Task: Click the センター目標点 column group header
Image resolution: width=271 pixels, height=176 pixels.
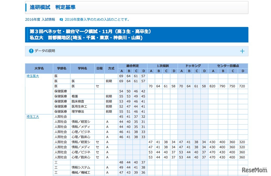Action: point(228,66)
